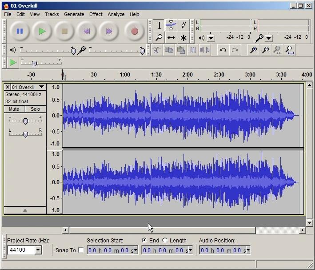Open the Analyze menu
This screenshot has height=270, width=315.
pos(116,14)
